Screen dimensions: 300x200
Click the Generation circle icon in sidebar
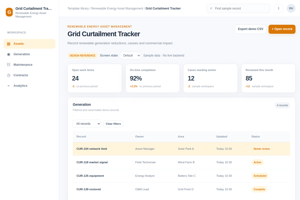tap(9, 54)
